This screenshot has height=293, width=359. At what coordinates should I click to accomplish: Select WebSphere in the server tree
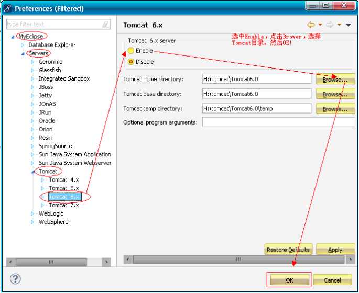coord(53,222)
